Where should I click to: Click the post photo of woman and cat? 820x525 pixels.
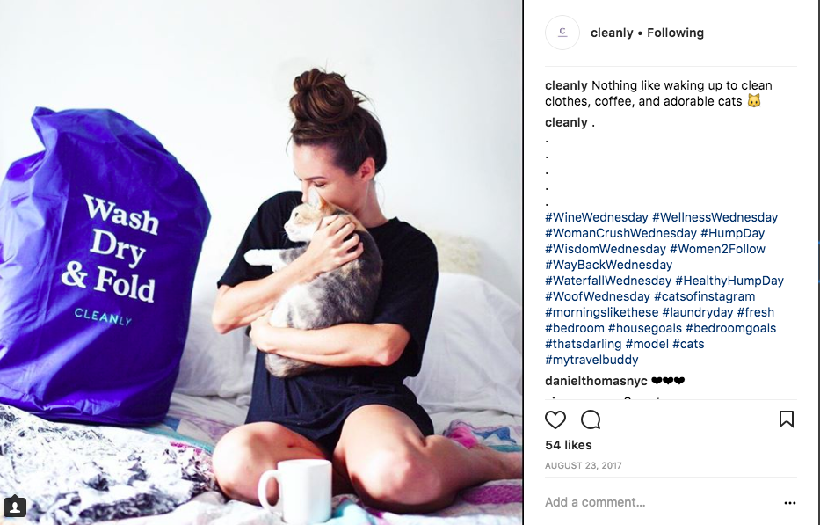pos(261,262)
